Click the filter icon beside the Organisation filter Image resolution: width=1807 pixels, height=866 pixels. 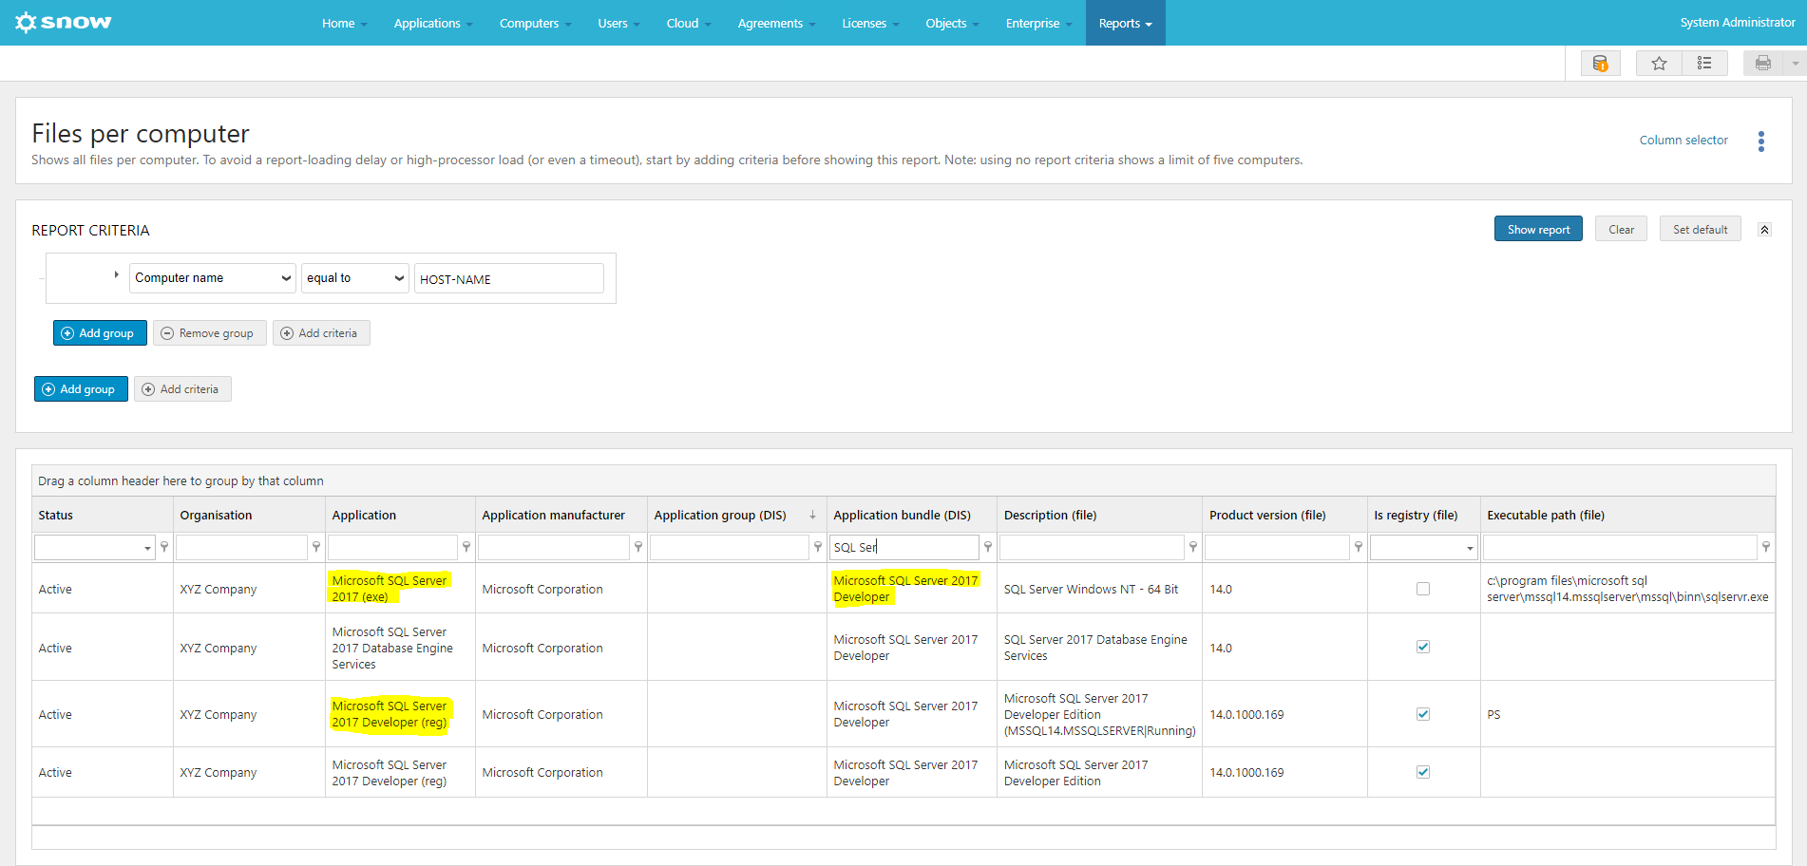point(316,547)
